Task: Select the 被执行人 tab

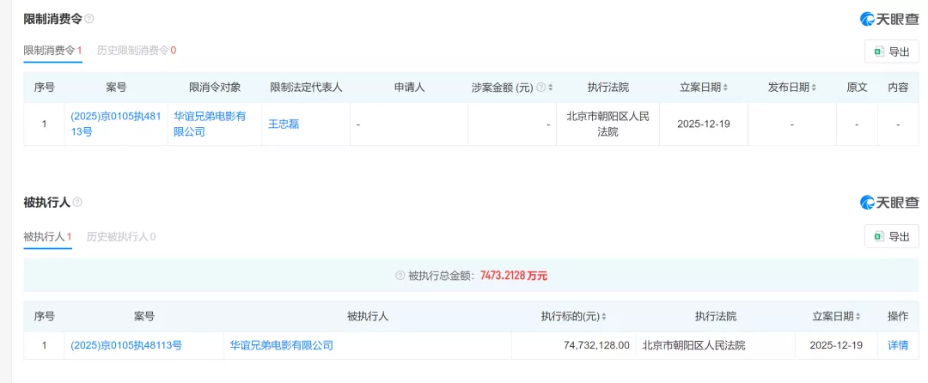Action: [x=47, y=236]
